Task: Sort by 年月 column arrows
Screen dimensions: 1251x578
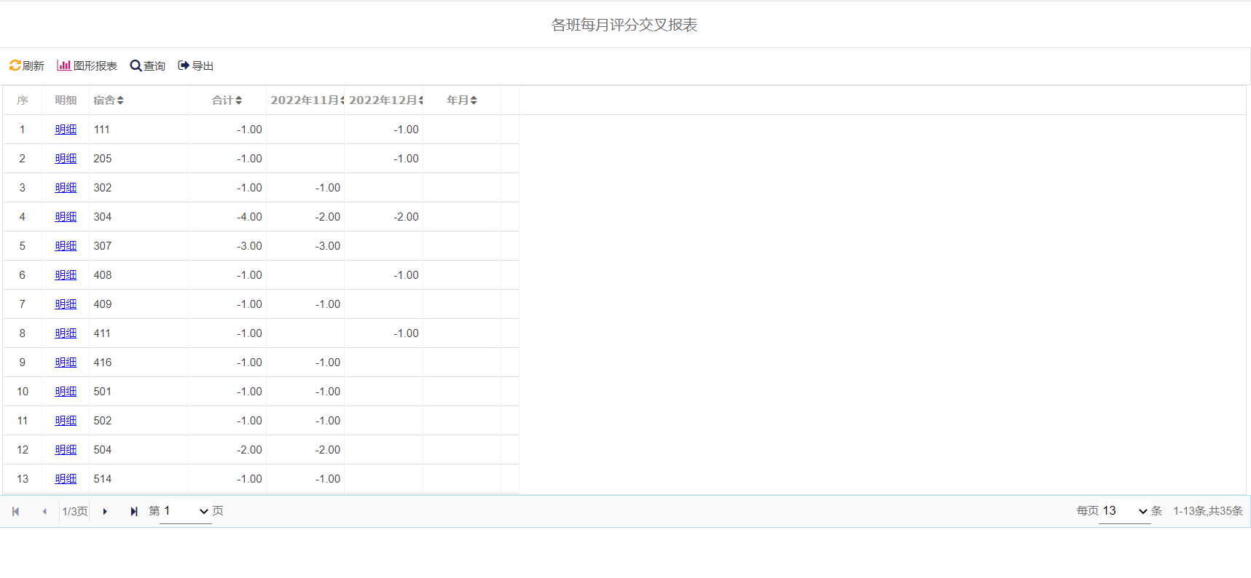Action: point(474,100)
